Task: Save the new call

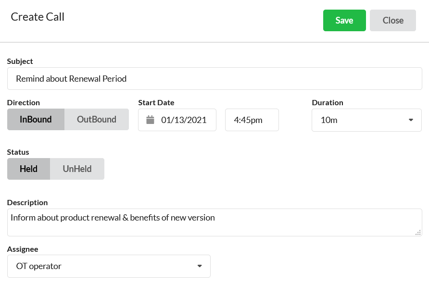Action: pyautogui.click(x=344, y=21)
